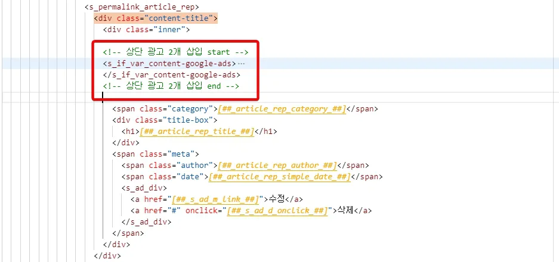Click the [##_s_ad_m_link_##] variable
This screenshot has height=262, width=559.
[x=215, y=199]
